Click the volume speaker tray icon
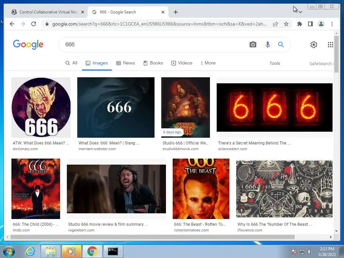The height and width of the screenshot is (258, 344). (x=310, y=252)
